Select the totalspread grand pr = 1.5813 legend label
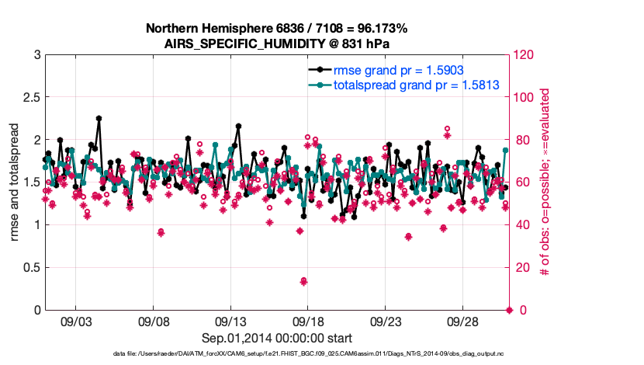 point(415,84)
